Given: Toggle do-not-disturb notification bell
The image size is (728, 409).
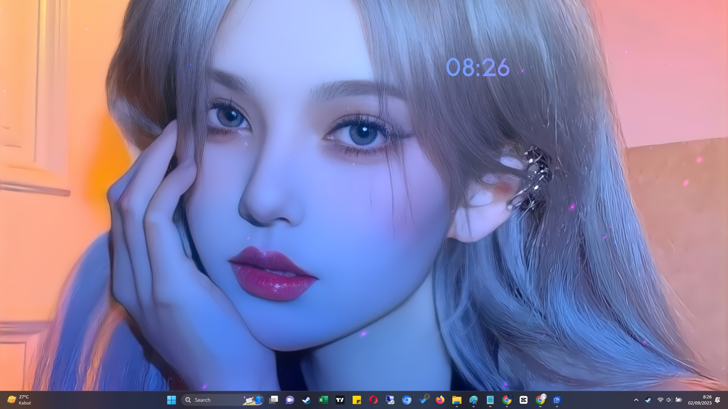Looking at the screenshot, I should 717,400.
